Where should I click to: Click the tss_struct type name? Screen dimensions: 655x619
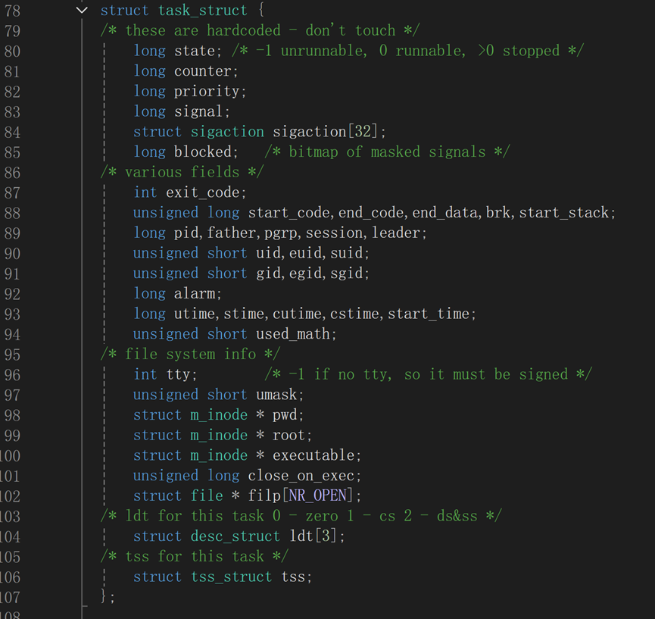[x=232, y=577]
